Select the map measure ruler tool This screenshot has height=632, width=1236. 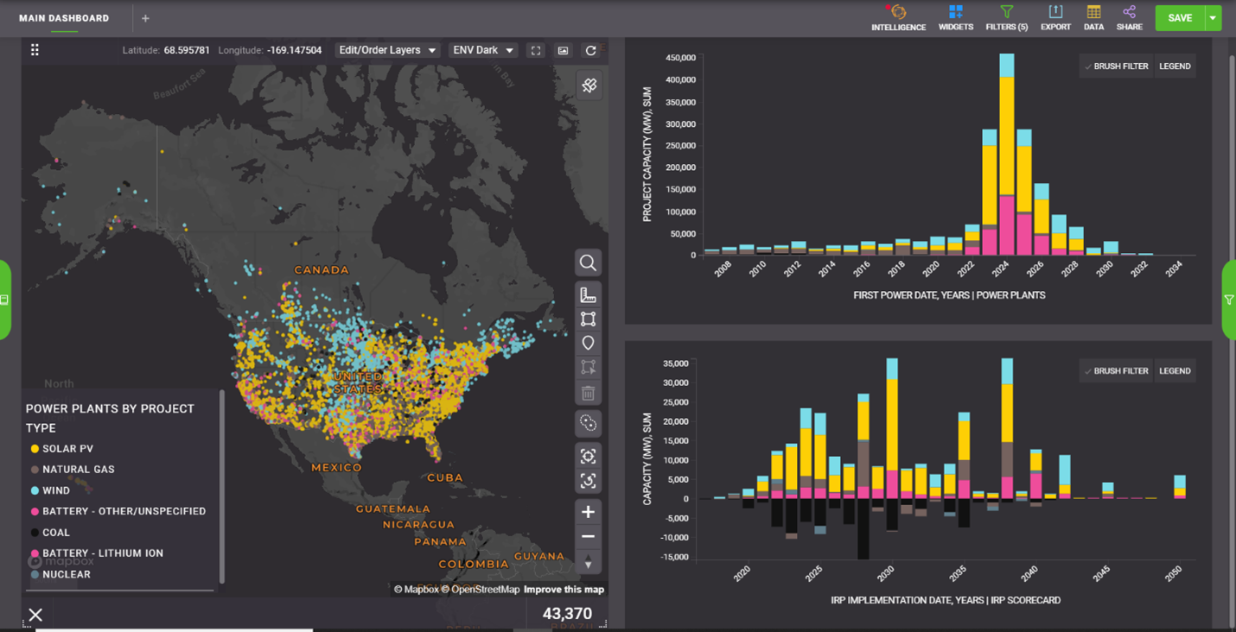point(588,295)
